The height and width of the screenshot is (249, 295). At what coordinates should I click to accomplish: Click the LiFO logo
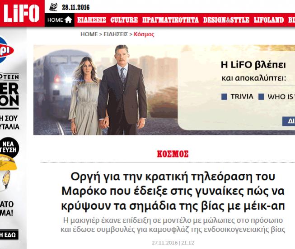[22, 13]
